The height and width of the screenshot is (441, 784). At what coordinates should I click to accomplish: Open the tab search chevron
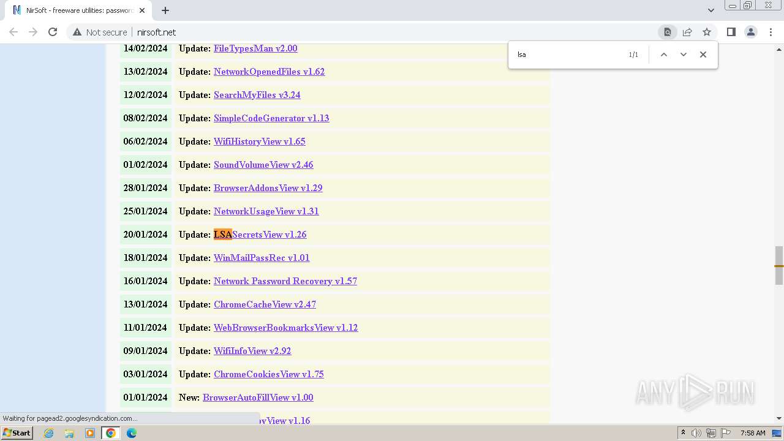pyautogui.click(x=711, y=10)
